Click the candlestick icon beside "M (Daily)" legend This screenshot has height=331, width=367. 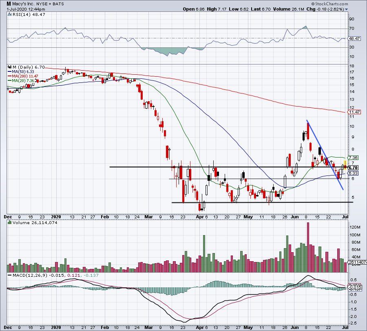(x=9, y=67)
